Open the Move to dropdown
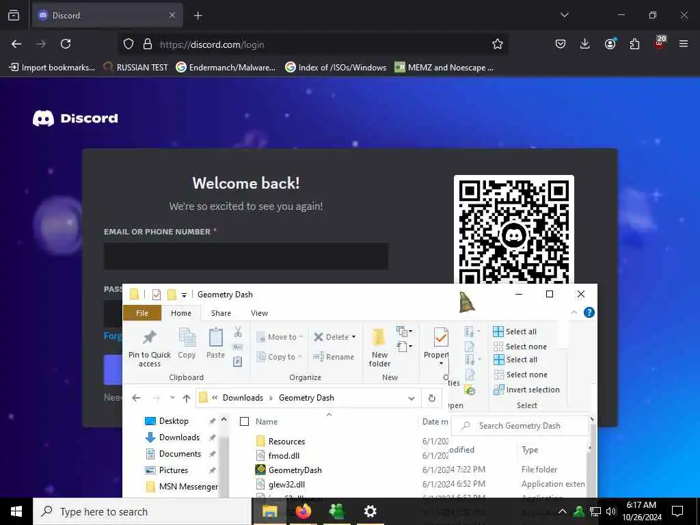The height and width of the screenshot is (525, 700). pos(280,337)
